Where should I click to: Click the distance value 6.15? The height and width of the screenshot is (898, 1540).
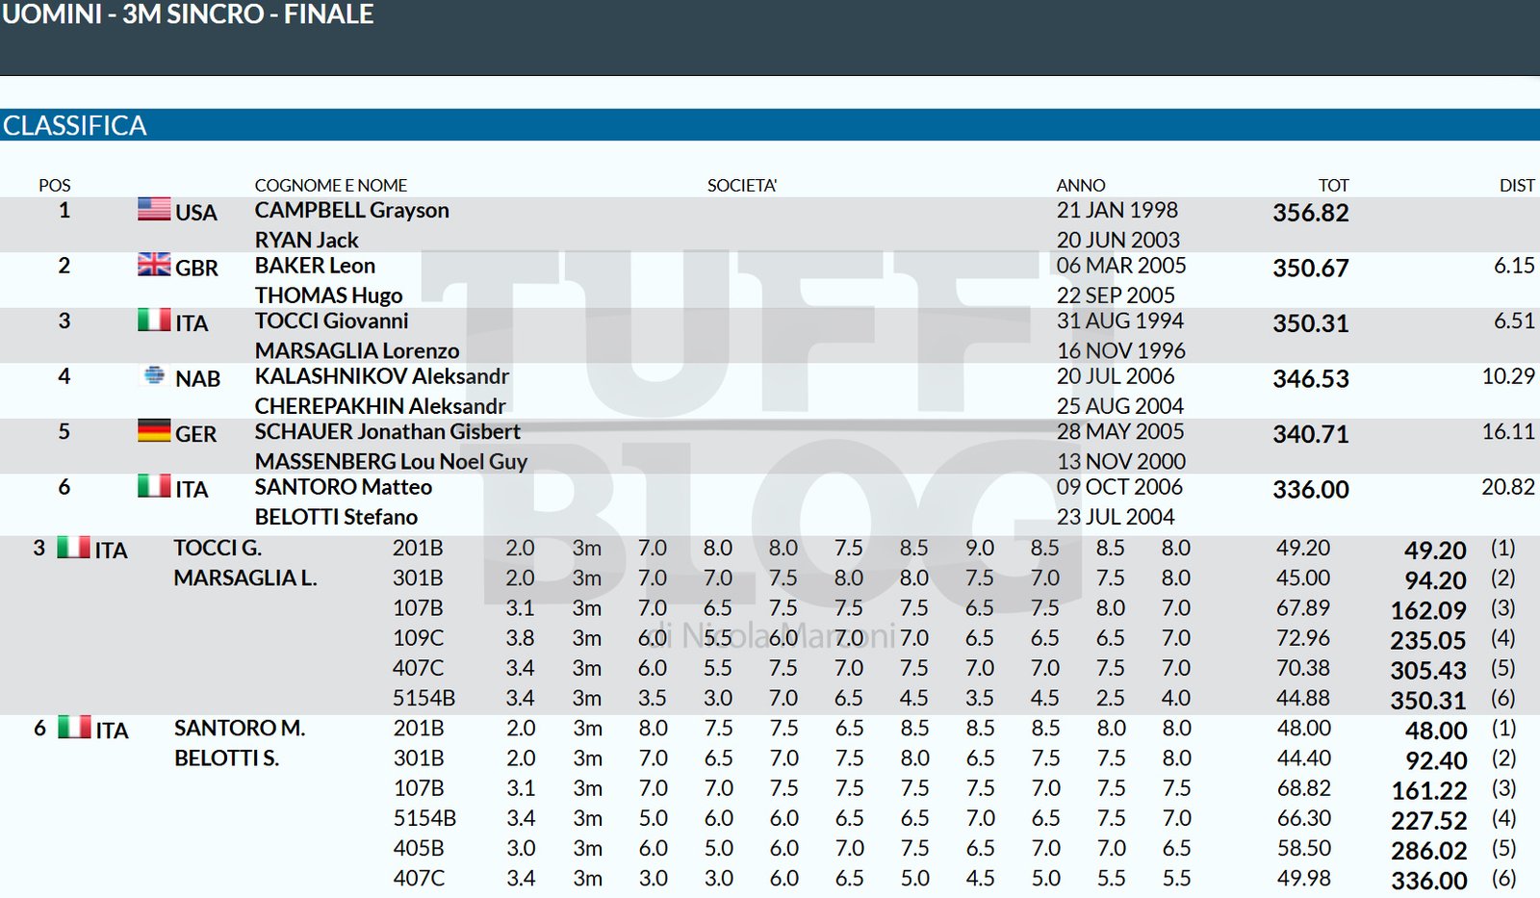(x=1514, y=266)
